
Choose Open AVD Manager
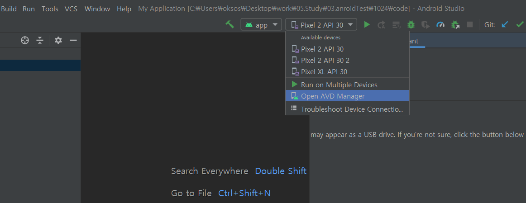[347, 96]
